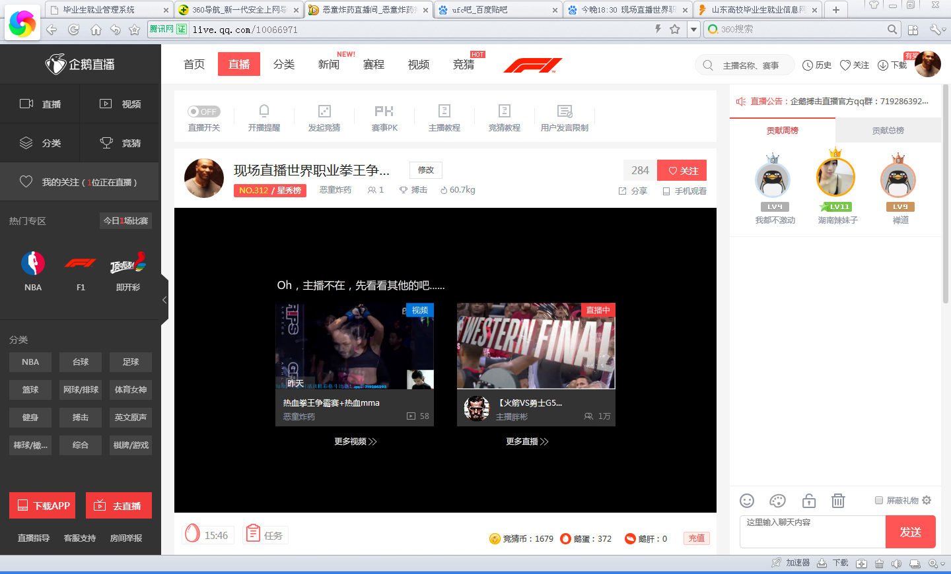Select 首页 in the top navigation
Screen dimensions: 951x574
pos(194,64)
